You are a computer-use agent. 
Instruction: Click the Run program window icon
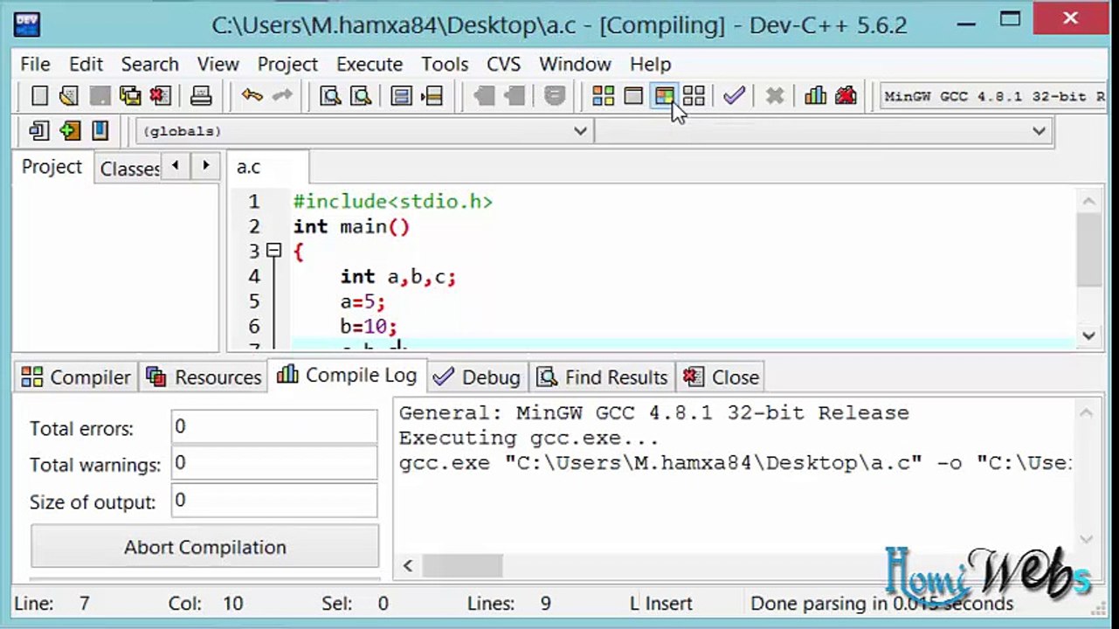pos(633,96)
